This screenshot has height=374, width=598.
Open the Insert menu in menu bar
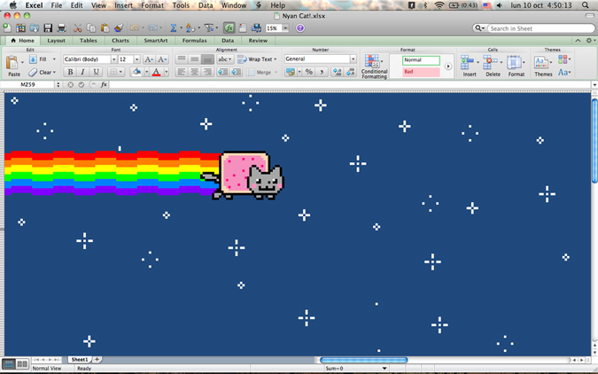coord(123,5)
